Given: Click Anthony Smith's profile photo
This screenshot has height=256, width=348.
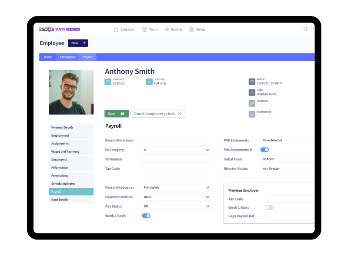Looking at the screenshot, I should (x=71, y=92).
